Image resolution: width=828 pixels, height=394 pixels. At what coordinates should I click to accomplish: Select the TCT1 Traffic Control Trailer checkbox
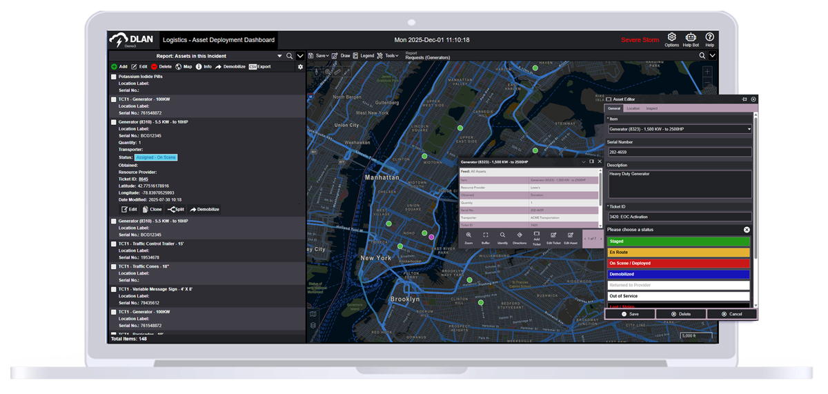[x=114, y=244]
